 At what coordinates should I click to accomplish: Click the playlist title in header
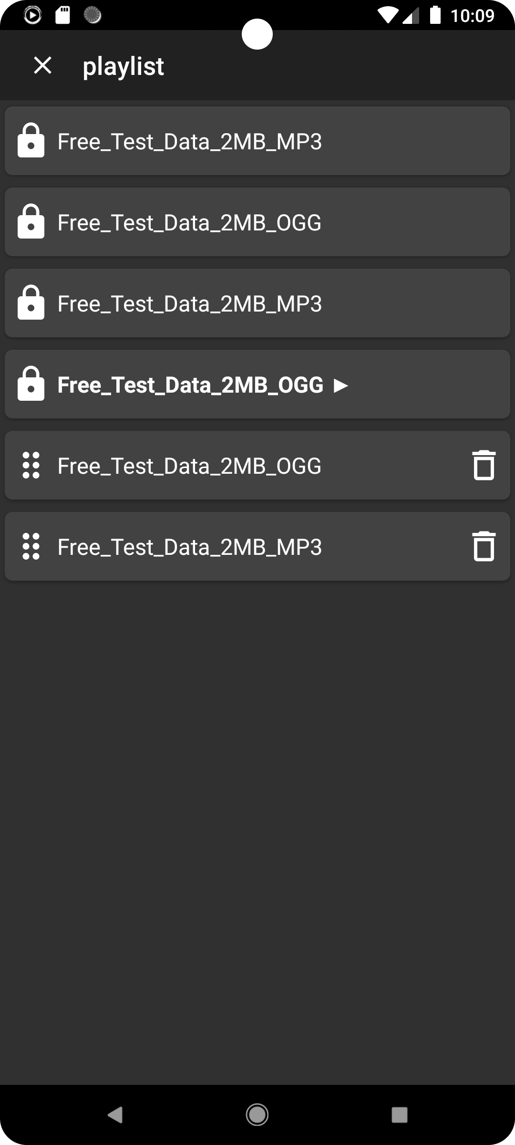[123, 66]
